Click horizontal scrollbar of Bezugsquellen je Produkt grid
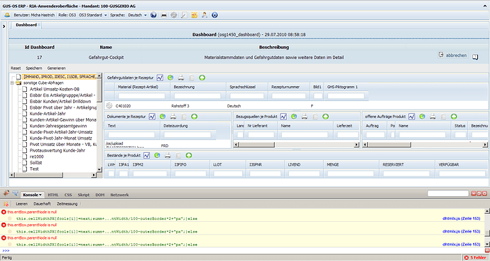Screen dimensions: 490x261 point(297,144)
